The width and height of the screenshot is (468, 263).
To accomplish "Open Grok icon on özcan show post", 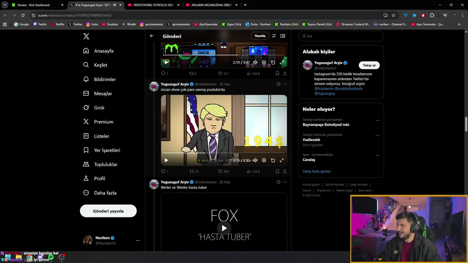I will [278, 84].
